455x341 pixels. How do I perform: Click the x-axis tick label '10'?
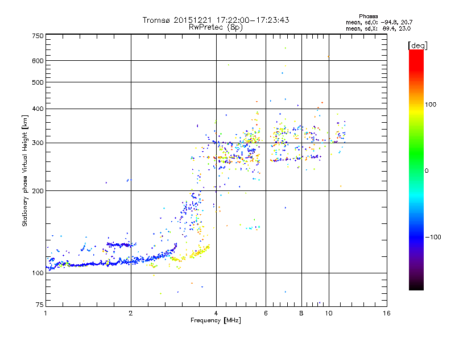coord(329,313)
